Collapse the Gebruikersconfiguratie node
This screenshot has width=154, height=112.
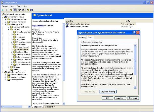click(3, 72)
